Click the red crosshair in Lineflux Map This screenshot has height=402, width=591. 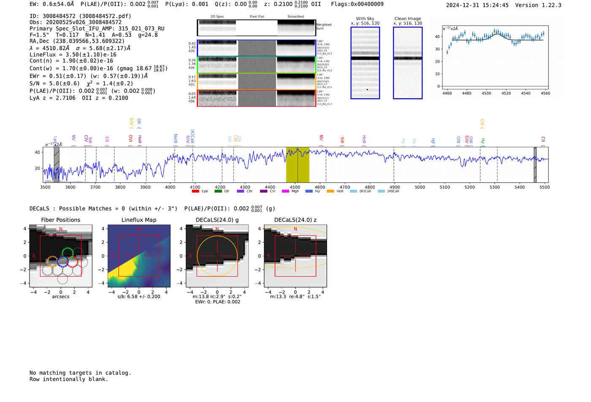point(139,256)
